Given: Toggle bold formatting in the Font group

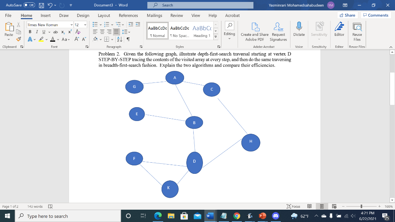Looking at the screenshot, I should point(30,32).
